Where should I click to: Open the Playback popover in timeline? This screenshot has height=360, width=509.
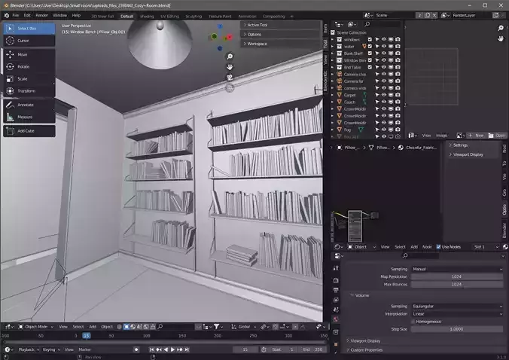tap(29, 349)
